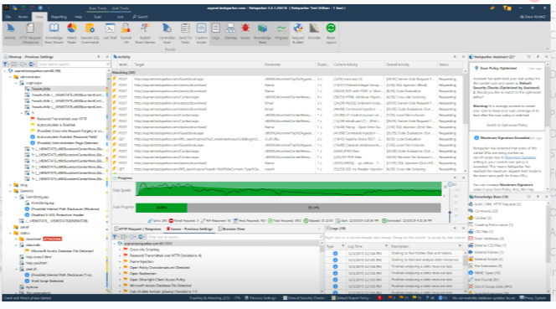
Task: Start a Controlled Scan from the ribbon
Action: pyautogui.click(x=167, y=33)
